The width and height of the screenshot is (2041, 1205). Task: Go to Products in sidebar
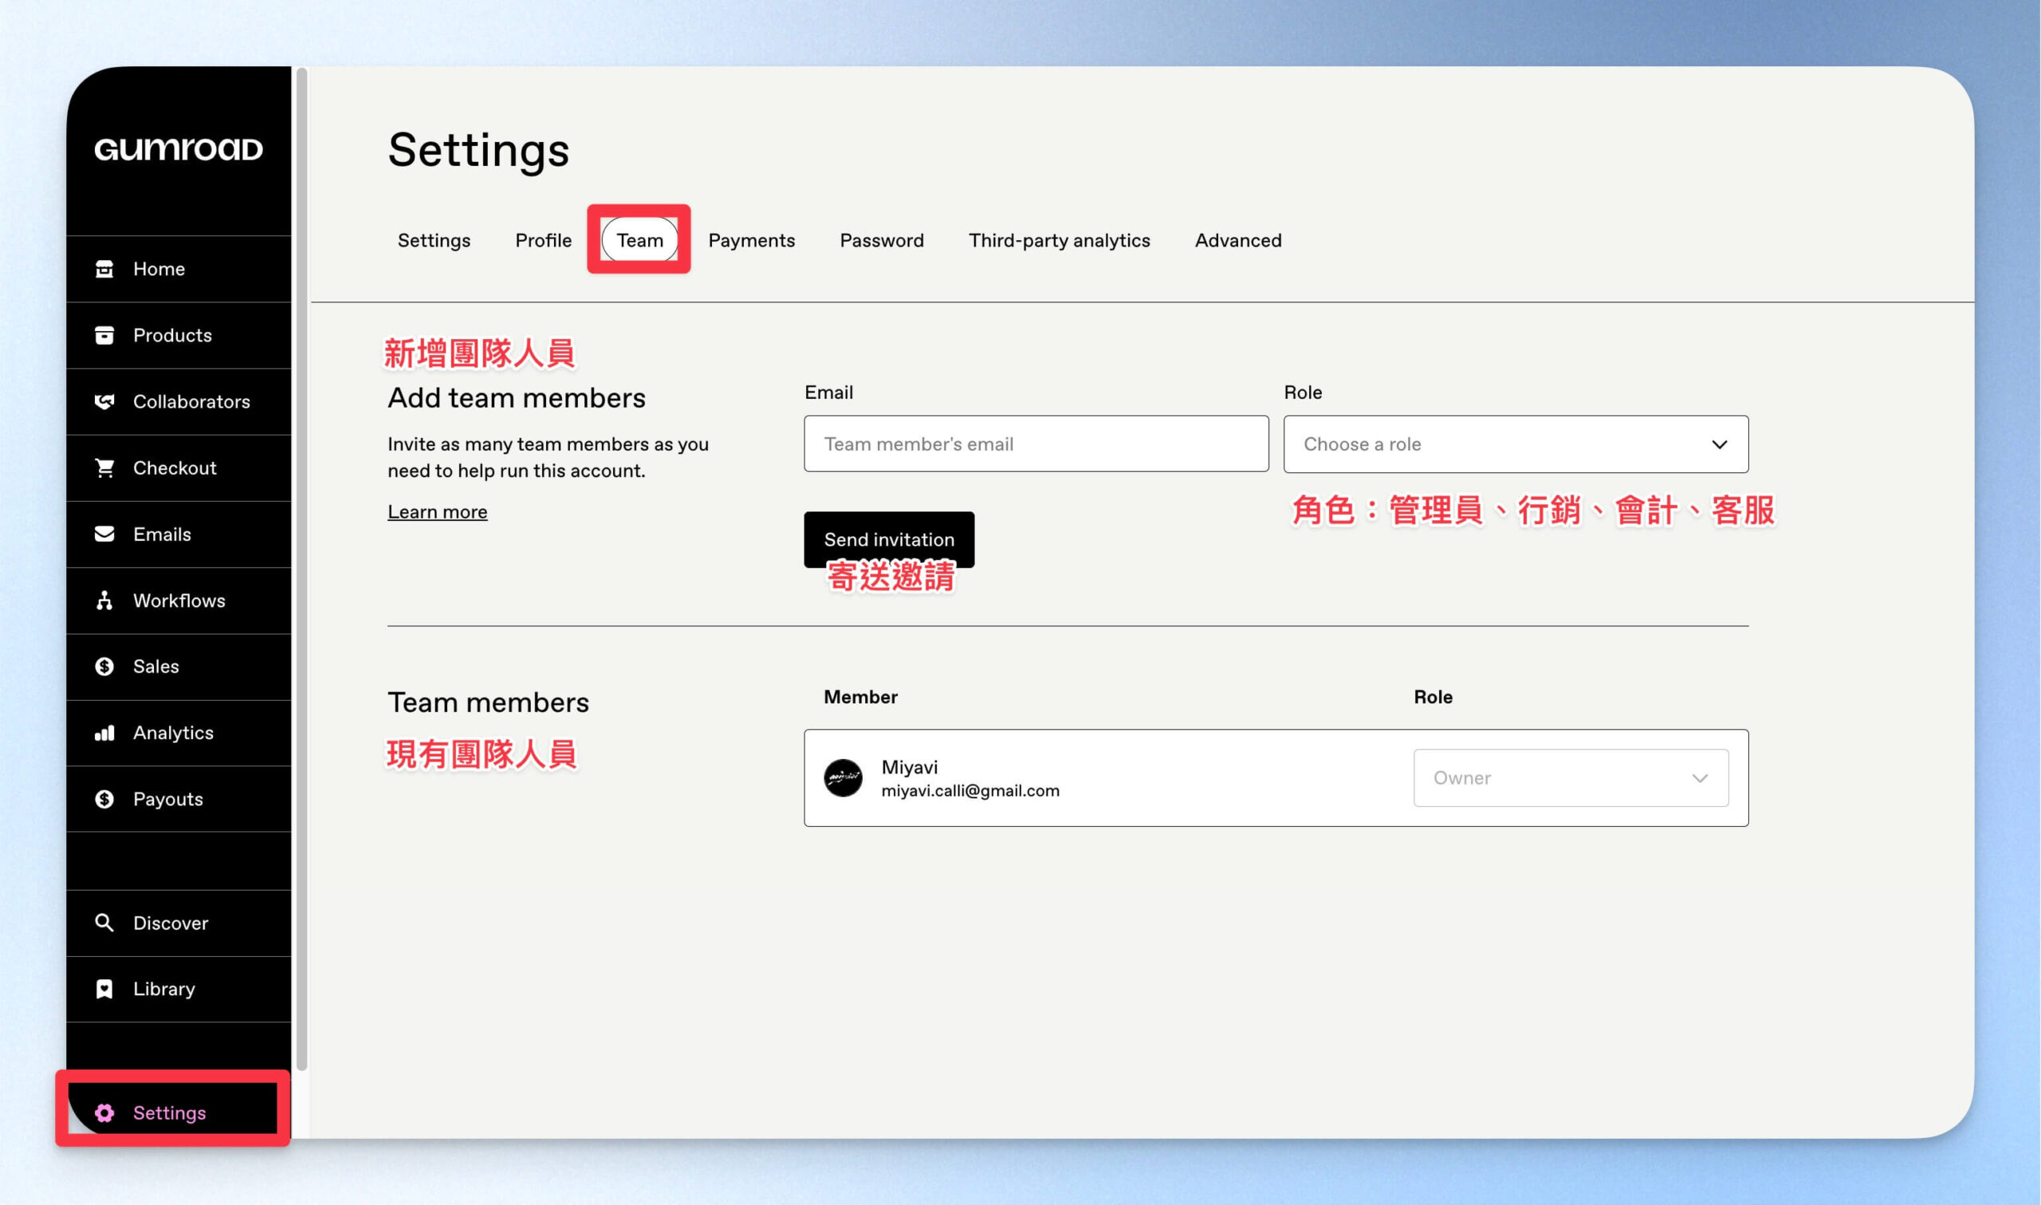point(179,336)
